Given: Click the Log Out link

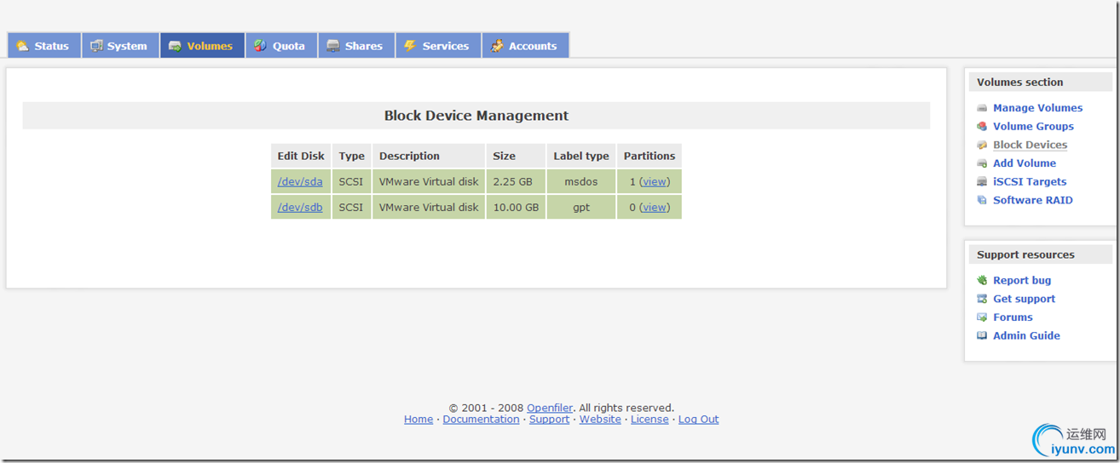Looking at the screenshot, I should 699,420.
